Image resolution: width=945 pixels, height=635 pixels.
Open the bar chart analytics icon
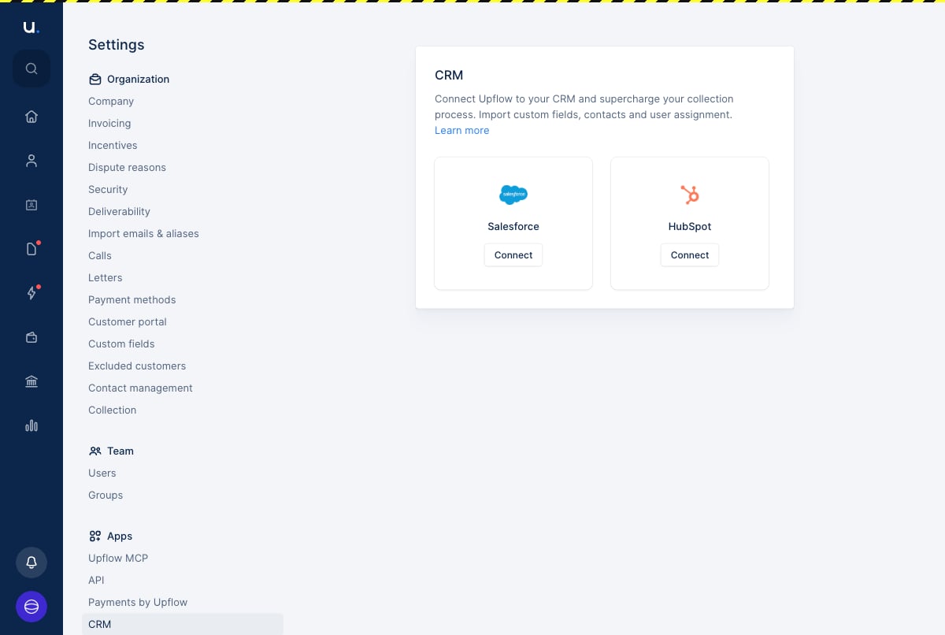(x=31, y=425)
